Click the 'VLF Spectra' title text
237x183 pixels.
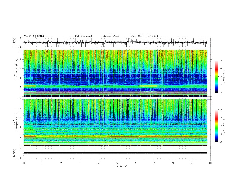coord(34,36)
